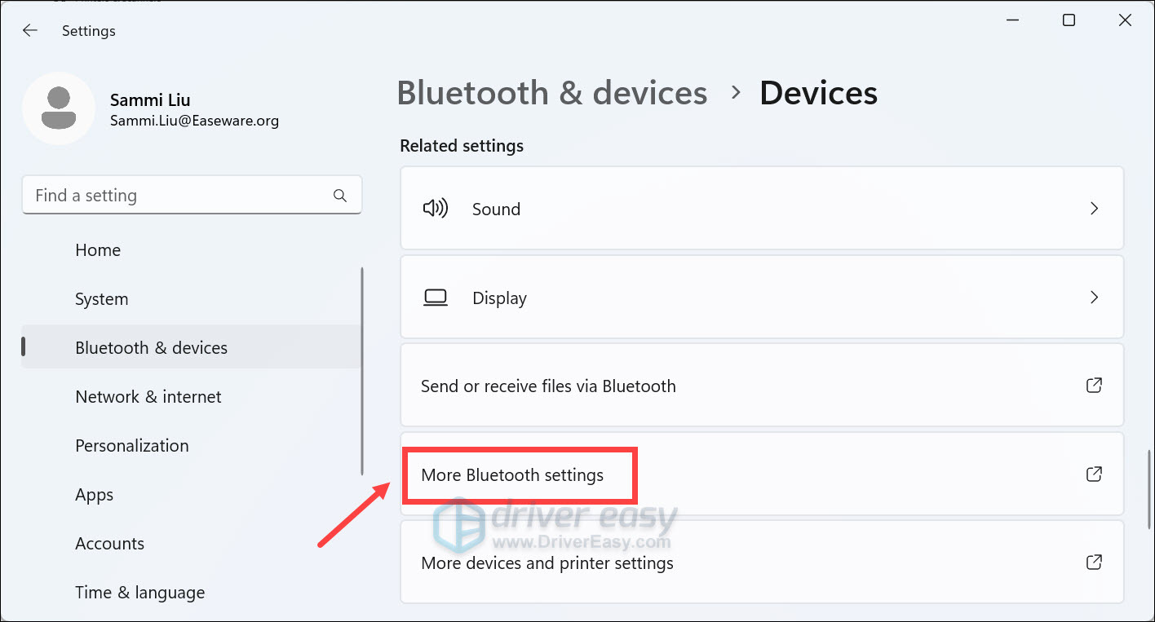Screen dimensions: 1155x622
Task: Click the external link icon for sending files via Bluetooth
Action: [x=1094, y=385]
